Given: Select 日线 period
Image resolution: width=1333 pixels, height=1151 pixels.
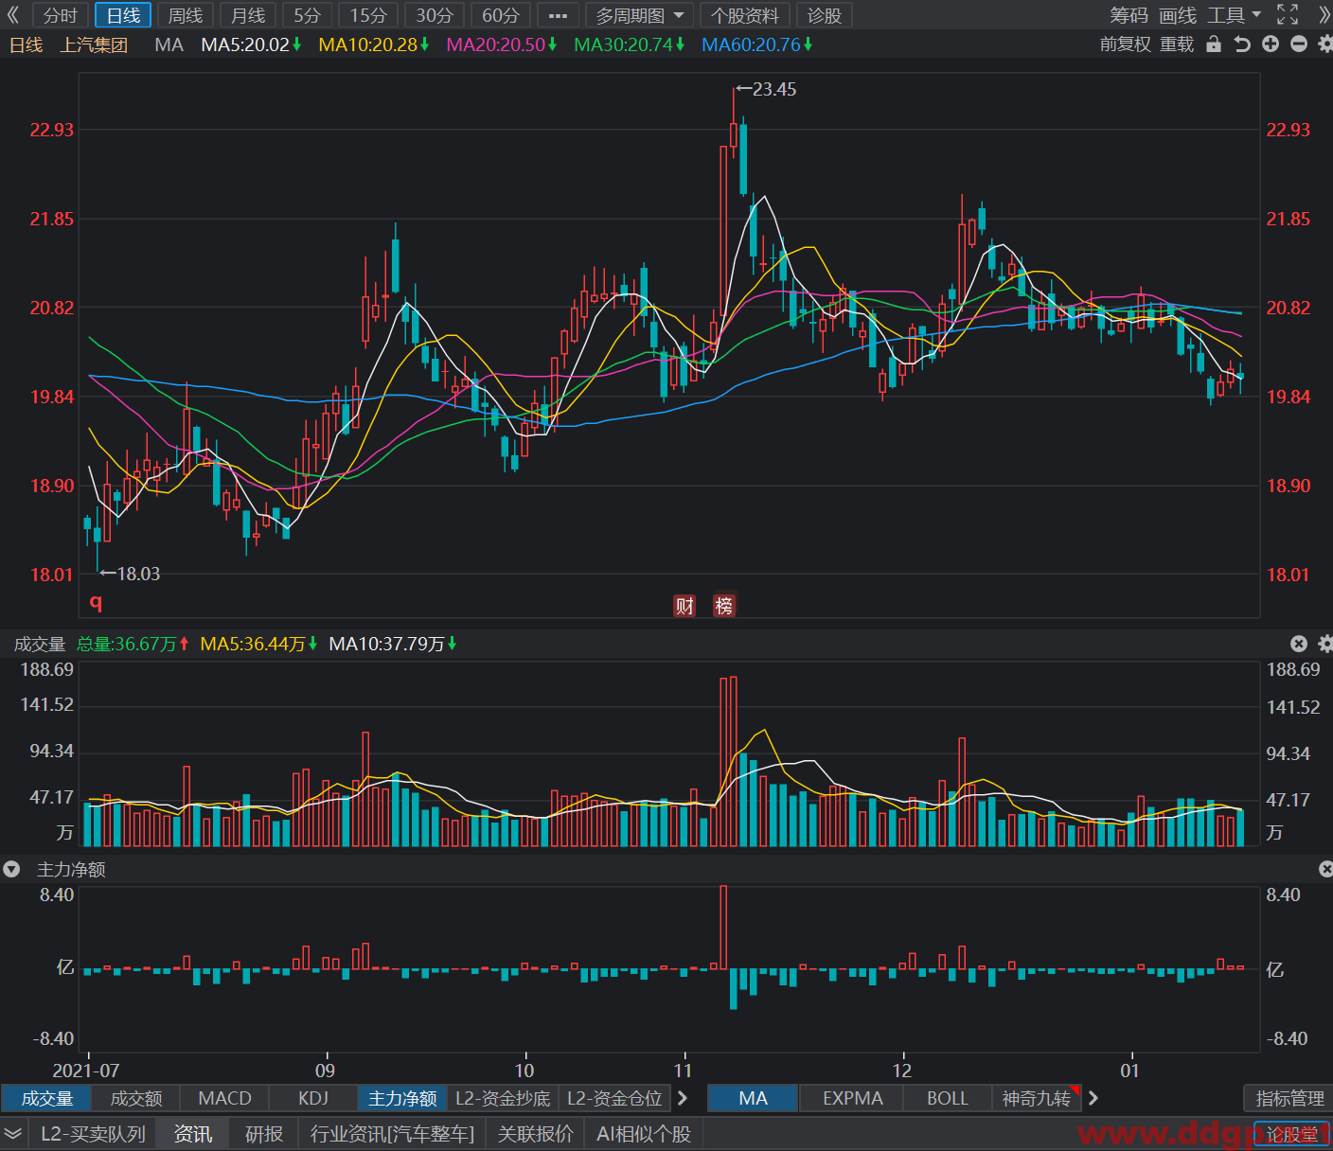Looking at the screenshot, I should tap(123, 16).
